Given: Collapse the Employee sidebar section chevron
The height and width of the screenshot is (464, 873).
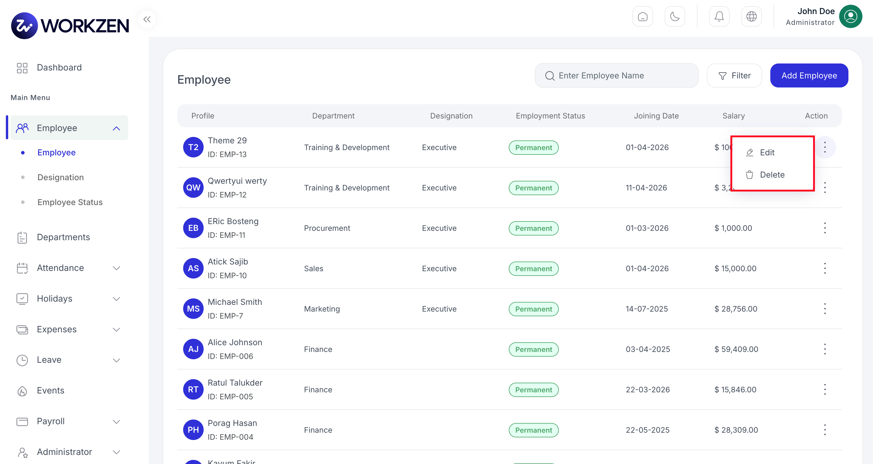Looking at the screenshot, I should 116,128.
